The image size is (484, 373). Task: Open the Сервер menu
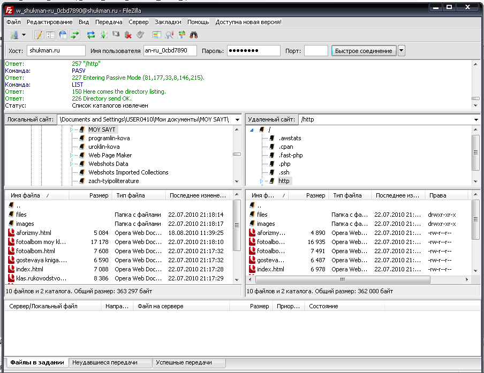[139, 22]
